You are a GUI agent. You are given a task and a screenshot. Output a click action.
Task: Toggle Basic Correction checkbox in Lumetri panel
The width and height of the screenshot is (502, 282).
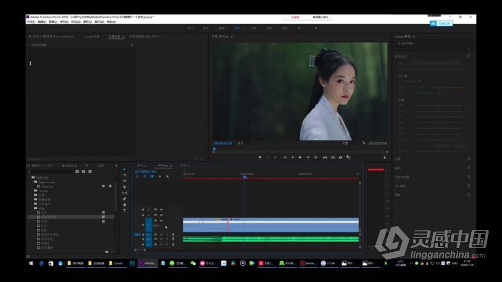[x=469, y=56]
